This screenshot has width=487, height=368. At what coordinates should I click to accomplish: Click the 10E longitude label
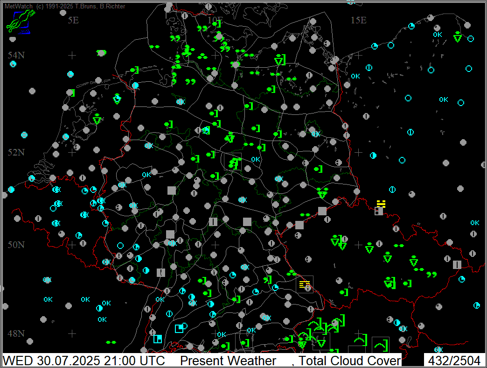215,20
